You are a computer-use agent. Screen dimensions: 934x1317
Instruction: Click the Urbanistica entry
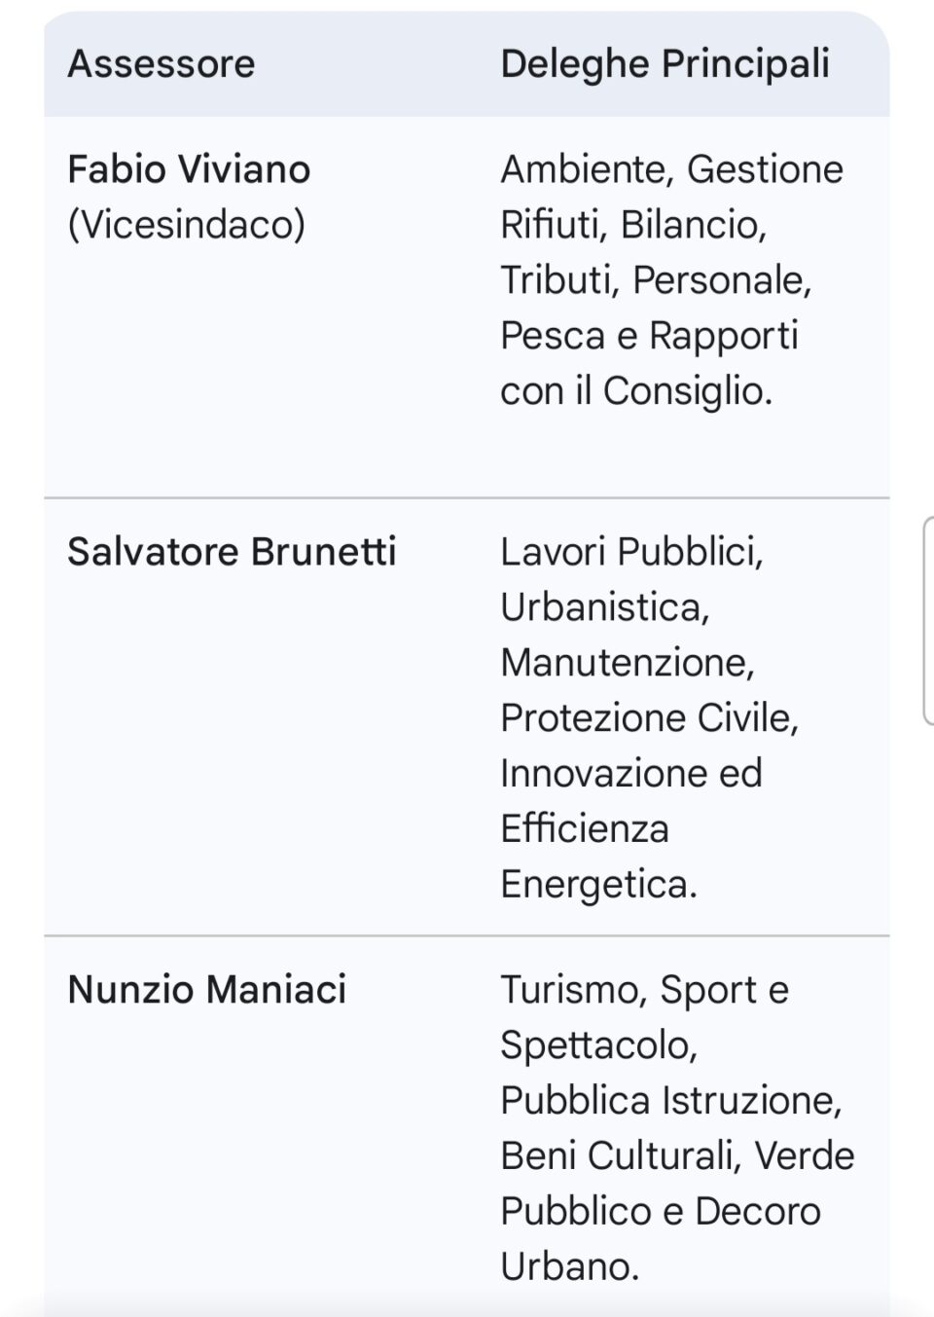pos(605,607)
